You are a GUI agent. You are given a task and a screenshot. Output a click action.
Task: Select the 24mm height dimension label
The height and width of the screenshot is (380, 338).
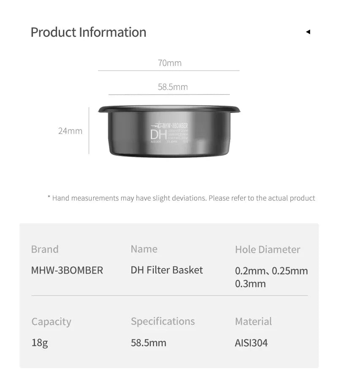70,131
